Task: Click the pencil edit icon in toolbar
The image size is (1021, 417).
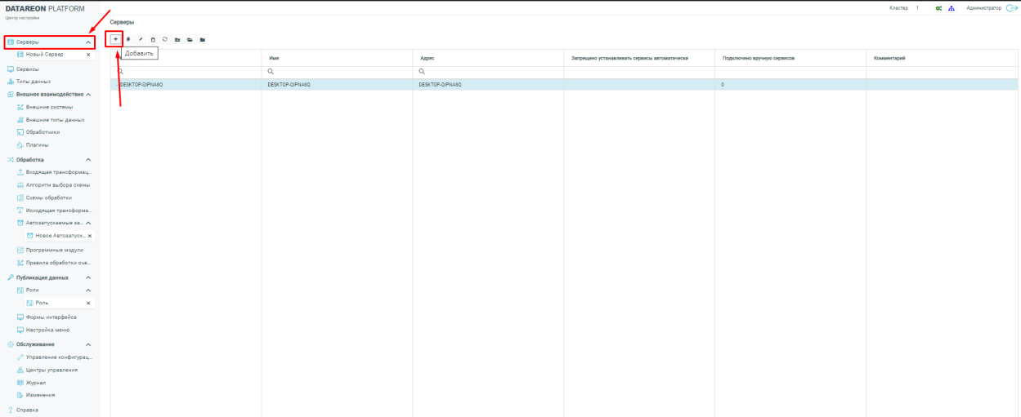Action: pyautogui.click(x=141, y=39)
